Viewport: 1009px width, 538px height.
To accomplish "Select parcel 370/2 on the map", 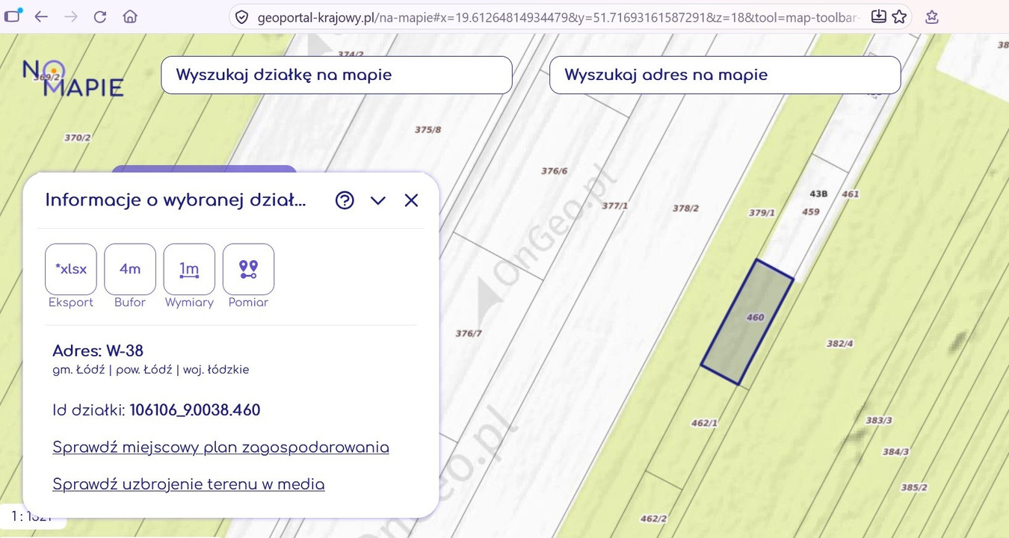I will click(x=77, y=137).
